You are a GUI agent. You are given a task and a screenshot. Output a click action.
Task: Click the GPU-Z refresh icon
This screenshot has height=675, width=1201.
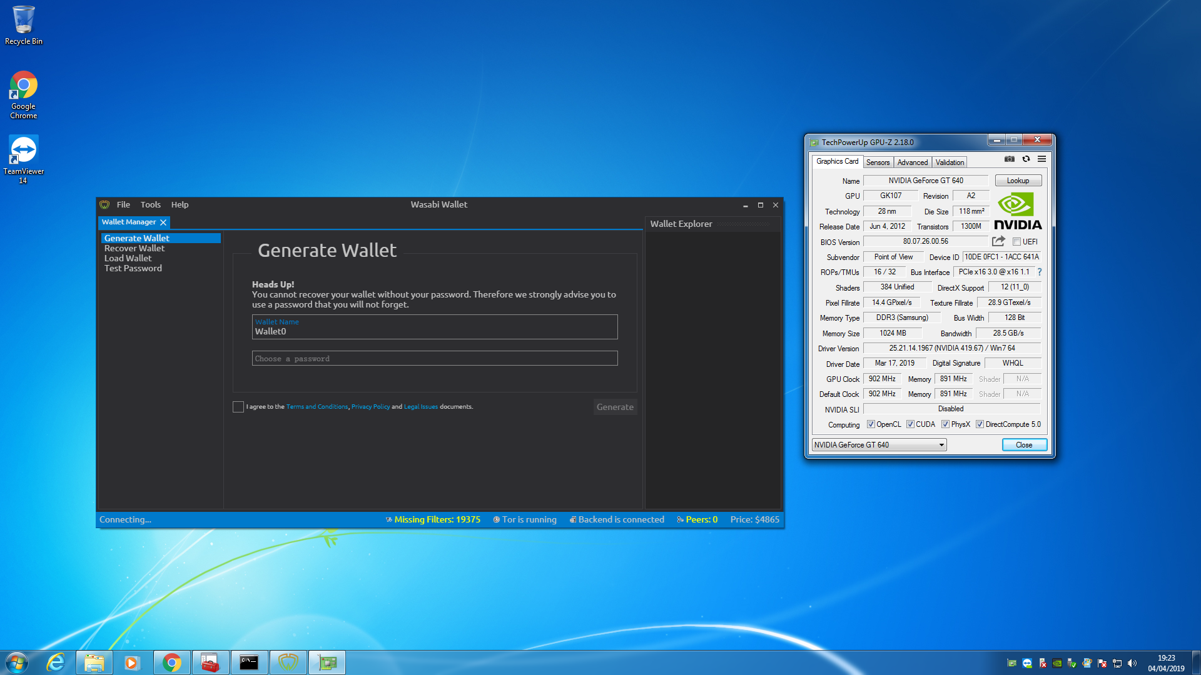pos(1026,159)
